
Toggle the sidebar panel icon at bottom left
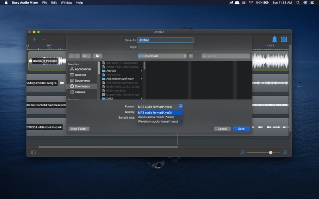pyautogui.click(x=33, y=152)
